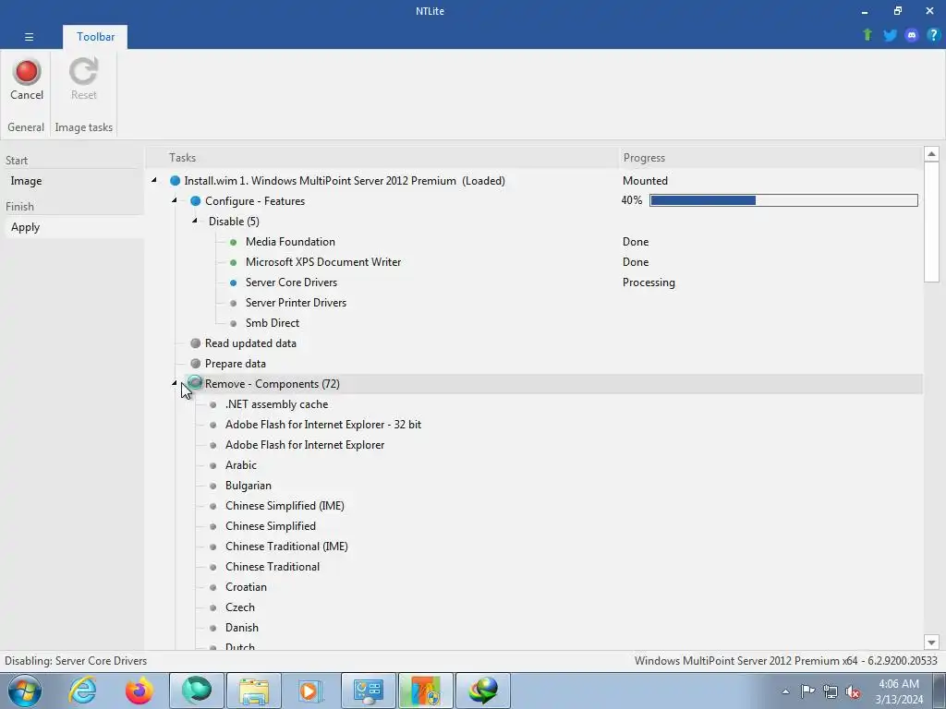Viewport: 946px width, 709px height.
Task: Select the Smb Direct row
Action: coord(273,323)
